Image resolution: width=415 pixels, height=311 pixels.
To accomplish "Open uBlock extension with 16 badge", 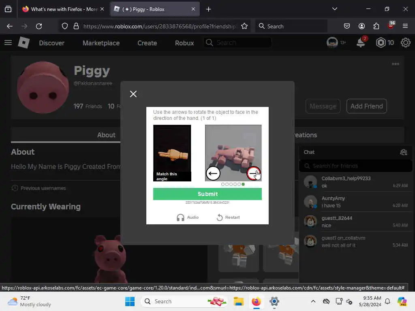I will tap(391, 26).
